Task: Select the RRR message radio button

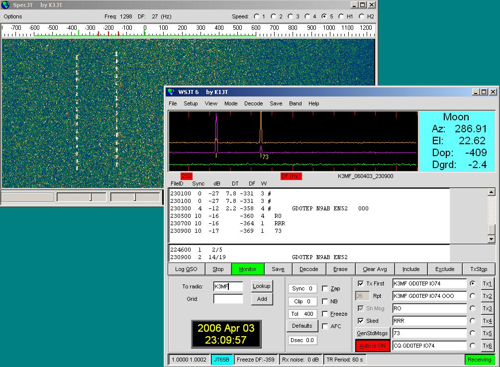Action: 472,321
